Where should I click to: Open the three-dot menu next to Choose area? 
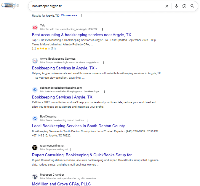[82, 15]
